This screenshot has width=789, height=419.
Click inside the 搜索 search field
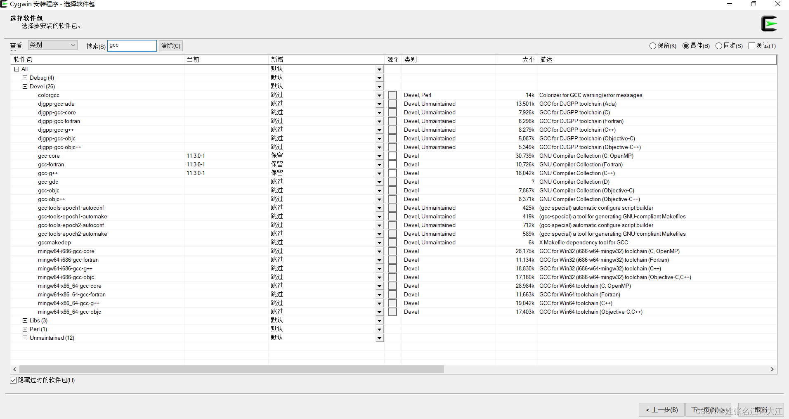point(132,45)
